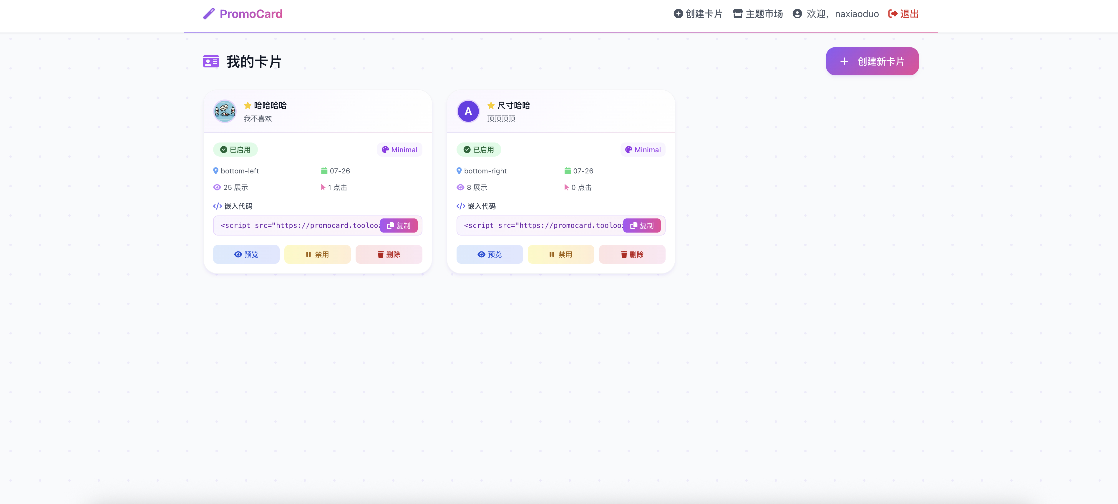Click the 已启用 status badge on first card
Image resolution: width=1118 pixels, height=504 pixels.
pyautogui.click(x=235, y=150)
